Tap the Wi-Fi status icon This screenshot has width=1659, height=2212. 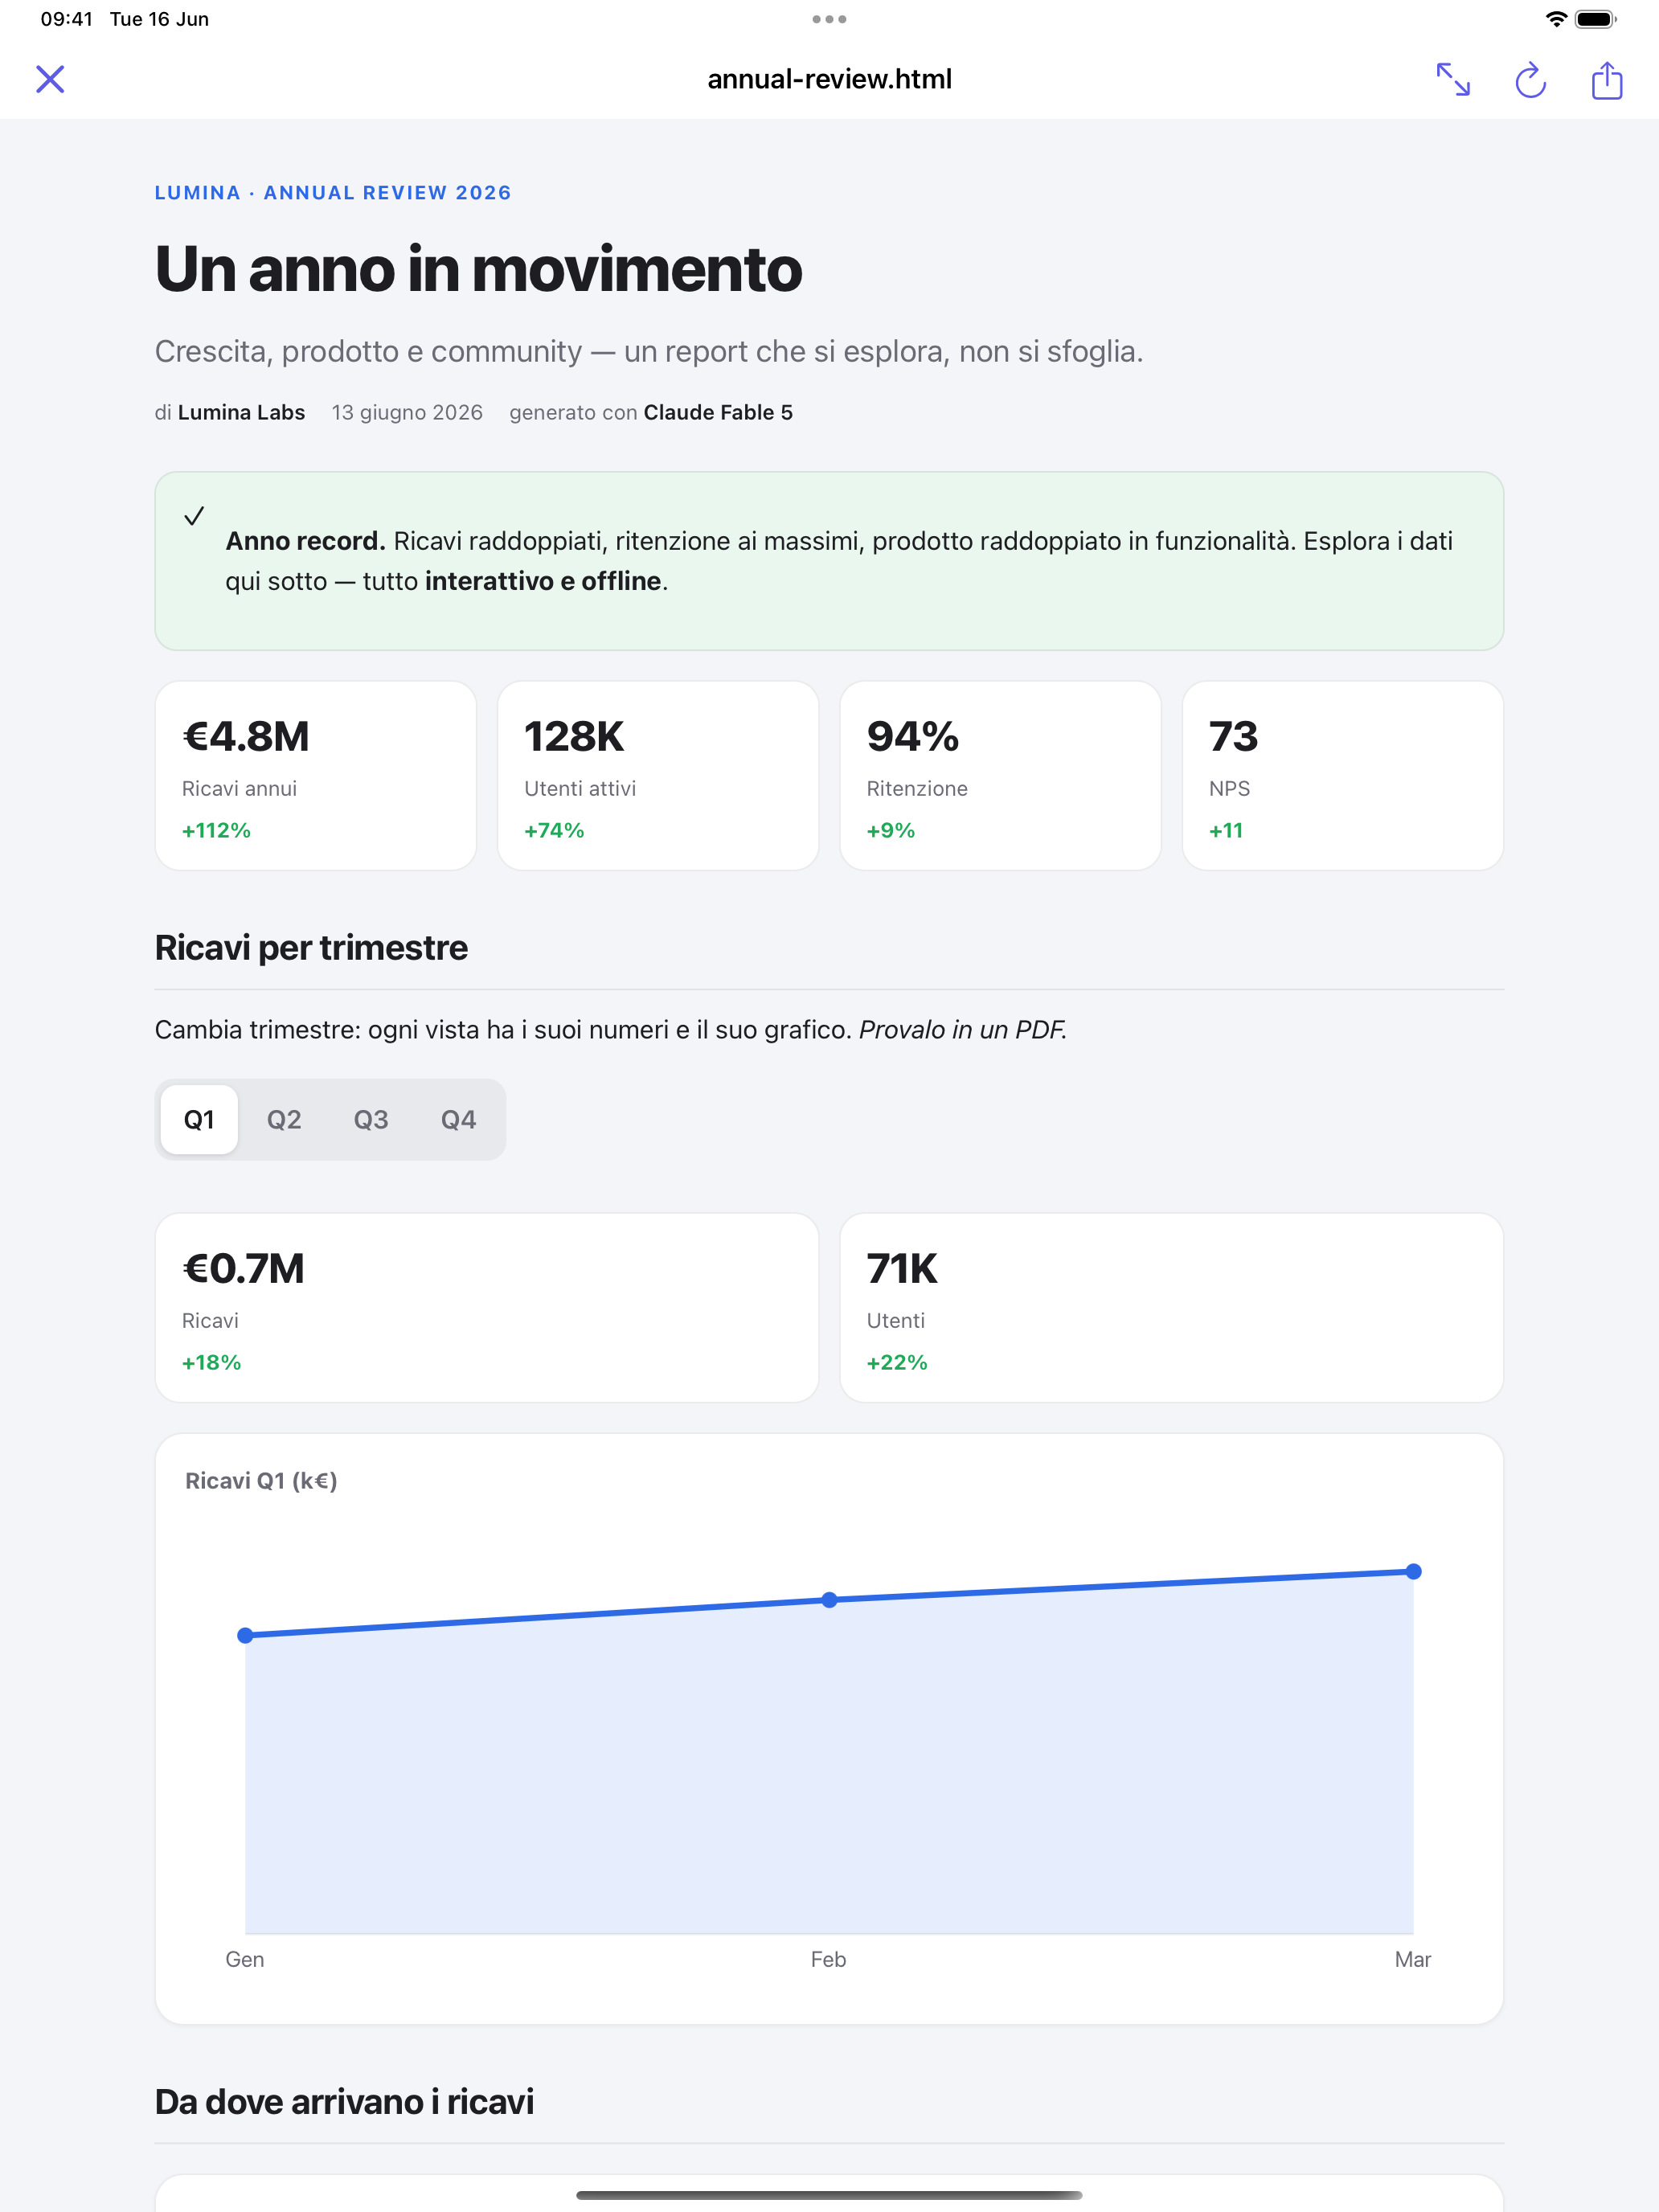tap(1556, 19)
